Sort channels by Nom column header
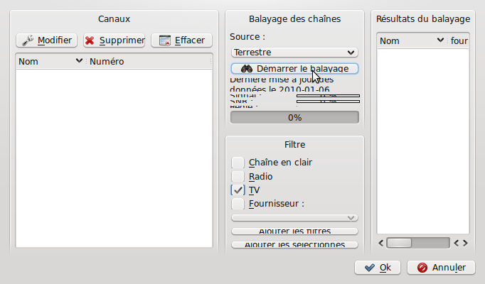This screenshot has height=284, width=485. point(50,62)
